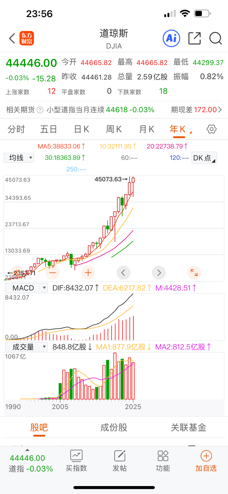
Task: Switch to 周K tab
Action: [x=114, y=129]
